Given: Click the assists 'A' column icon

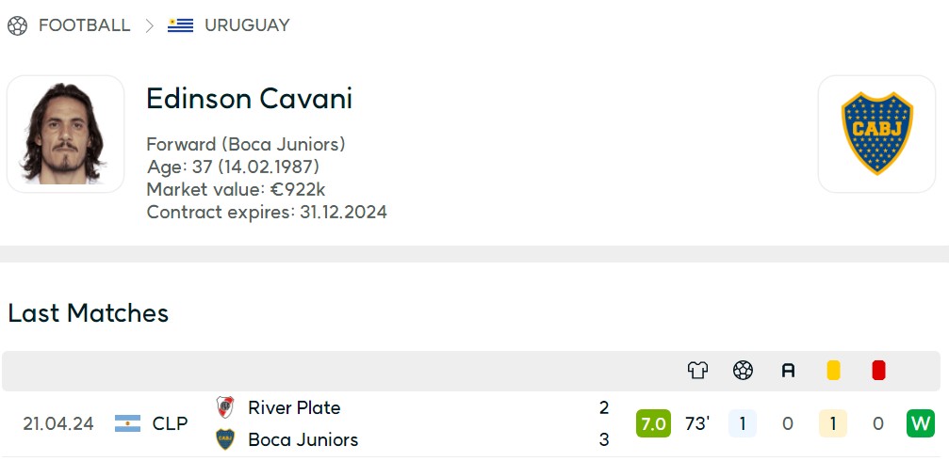Looking at the screenshot, I should pyautogui.click(x=788, y=371).
